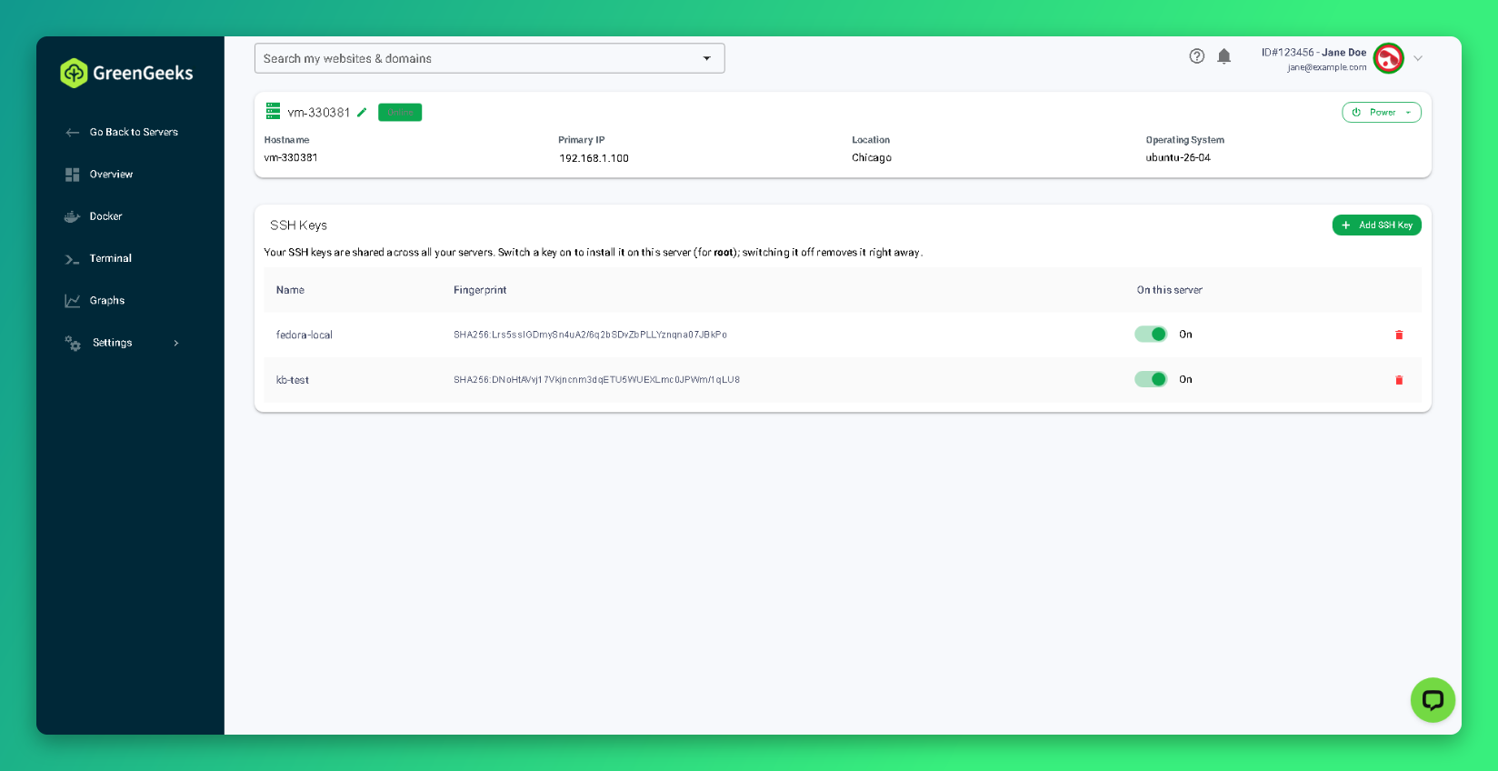
Task: Click the On this server column header
Action: tap(1169, 290)
